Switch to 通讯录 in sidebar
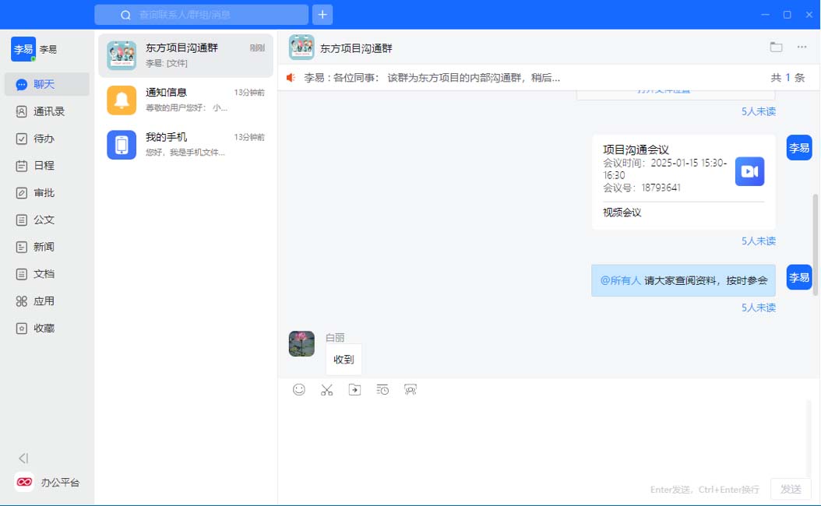 tap(47, 111)
